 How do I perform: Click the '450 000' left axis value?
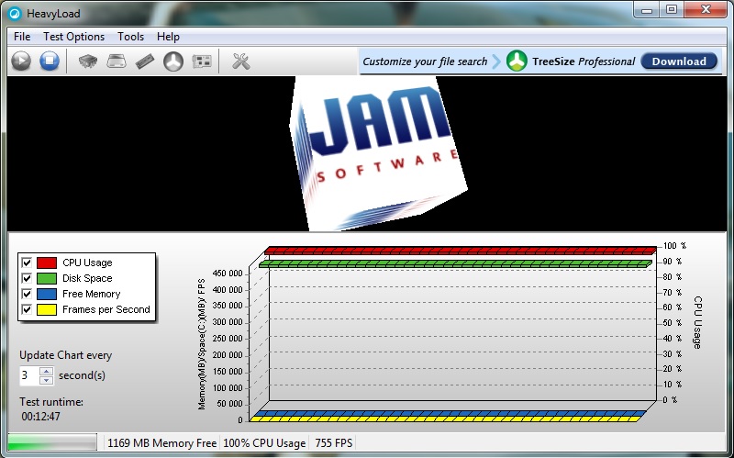point(228,274)
